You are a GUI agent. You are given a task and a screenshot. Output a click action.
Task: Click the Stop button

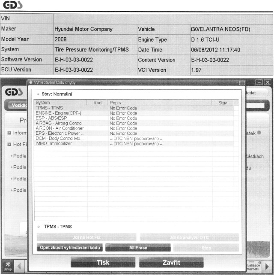click(206, 248)
